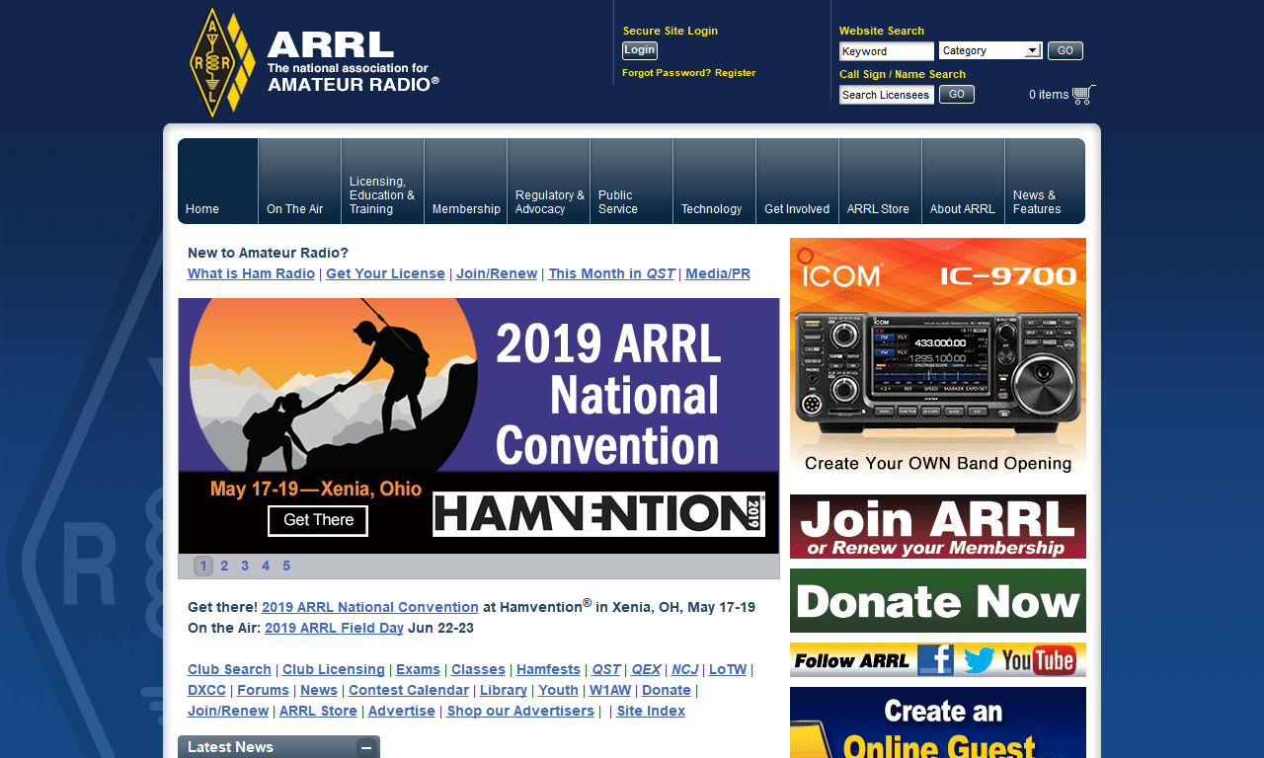Open About ARRL menu
1264x758 pixels.
pyautogui.click(x=964, y=181)
